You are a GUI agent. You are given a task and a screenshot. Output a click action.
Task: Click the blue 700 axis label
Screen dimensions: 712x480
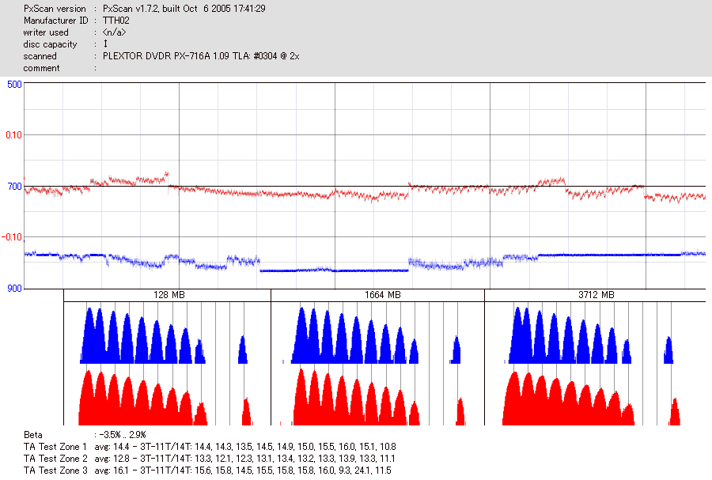coord(14,187)
